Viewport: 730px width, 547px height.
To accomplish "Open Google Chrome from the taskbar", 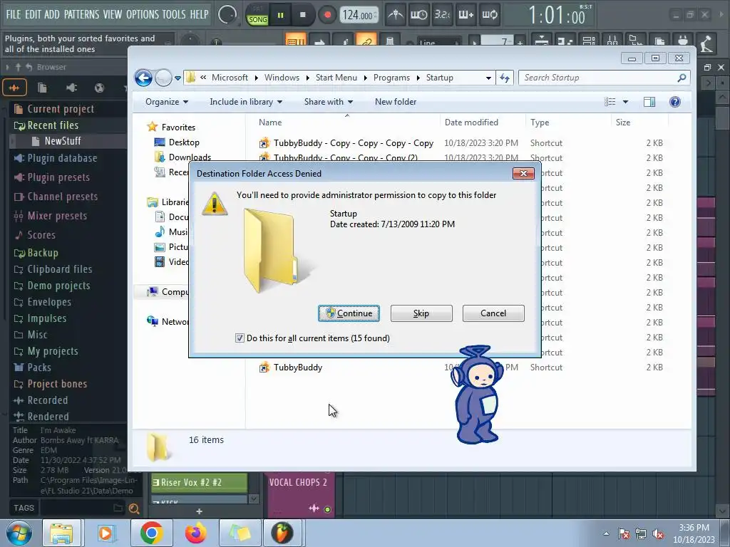I will tap(151, 533).
